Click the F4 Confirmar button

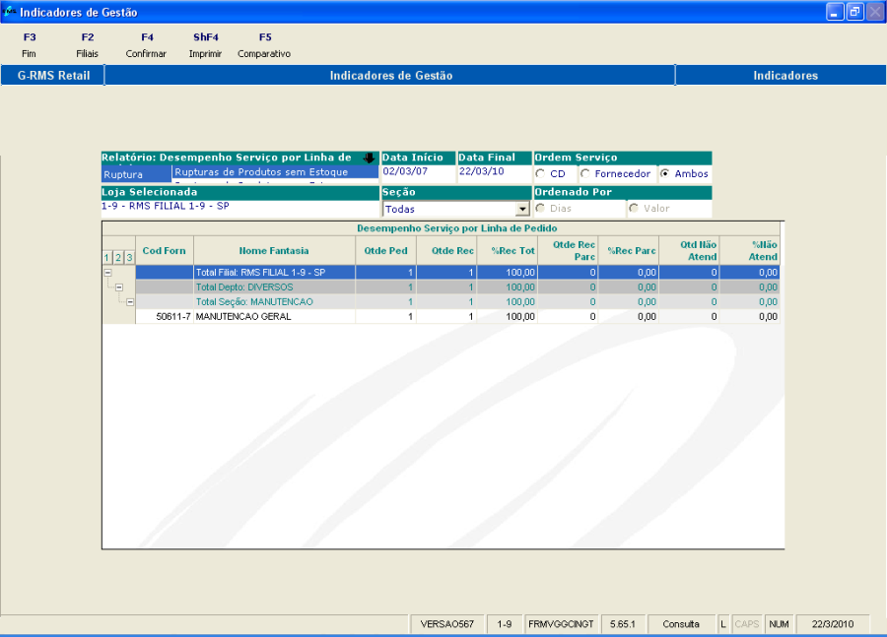click(146, 45)
